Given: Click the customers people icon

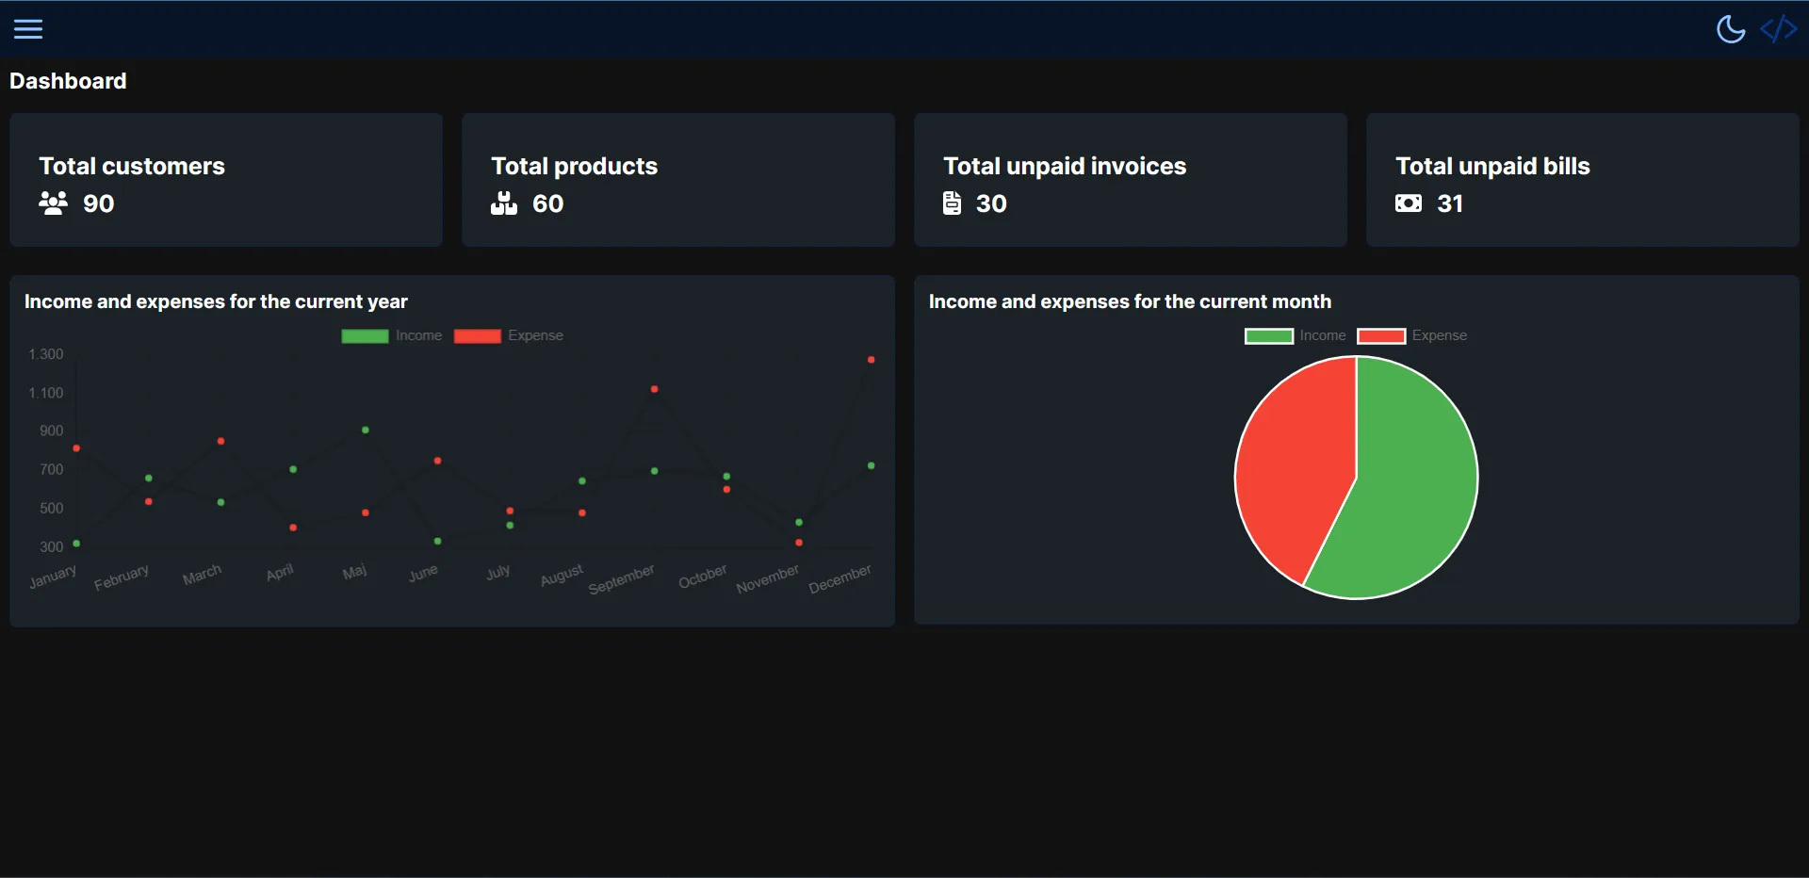Looking at the screenshot, I should pyautogui.click(x=53, y=204).
